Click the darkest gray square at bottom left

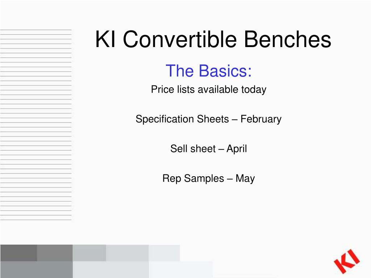[19, 253]
